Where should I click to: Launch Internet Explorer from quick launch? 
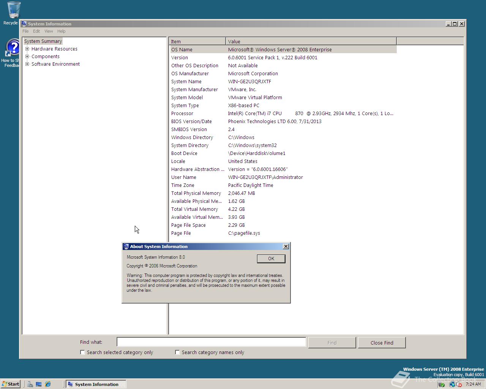(48, 384)
